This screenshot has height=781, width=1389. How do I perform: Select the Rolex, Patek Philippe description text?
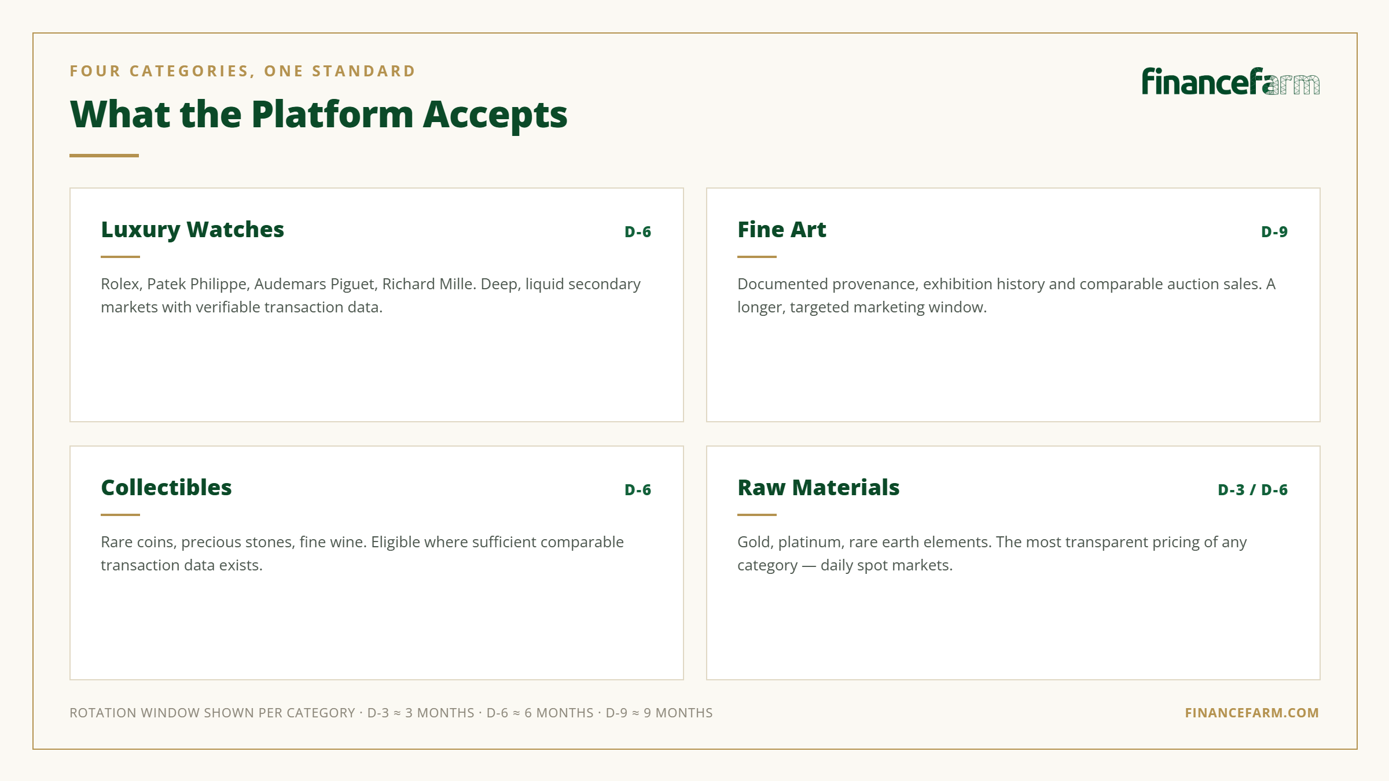click(370, 296)
